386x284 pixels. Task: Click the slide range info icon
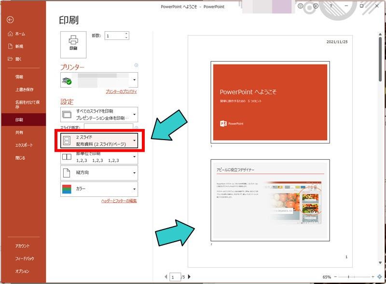coord(136,128)
